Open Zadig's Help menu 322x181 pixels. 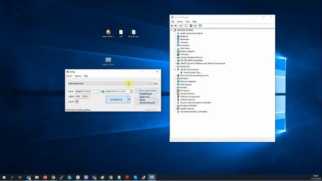pos(86,76)
